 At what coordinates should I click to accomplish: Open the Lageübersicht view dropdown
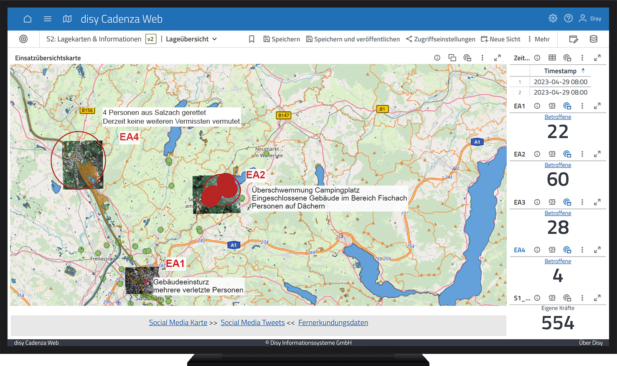point(191,39)
